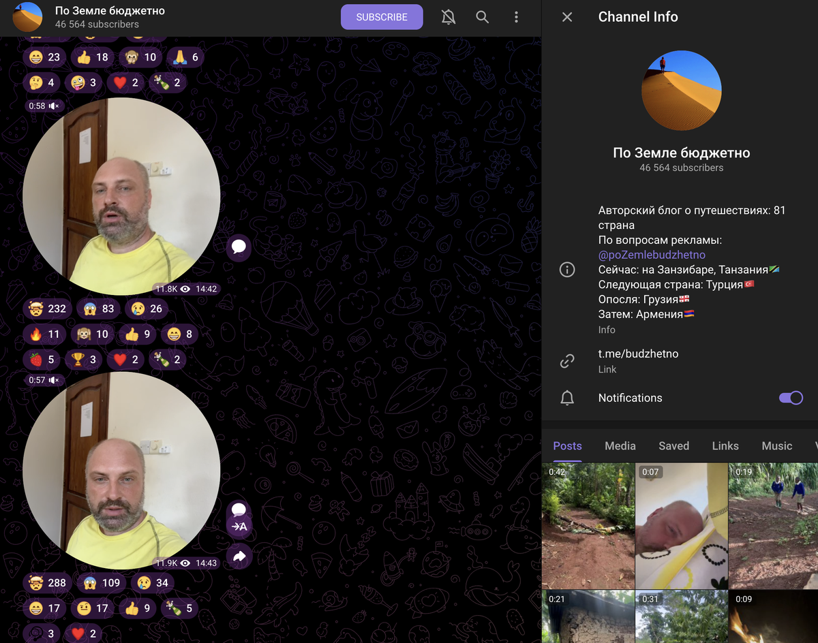Screen dimensions: 818x643
Task: Tap the thumbs up reaction with 18
Action: pos(93,57)
